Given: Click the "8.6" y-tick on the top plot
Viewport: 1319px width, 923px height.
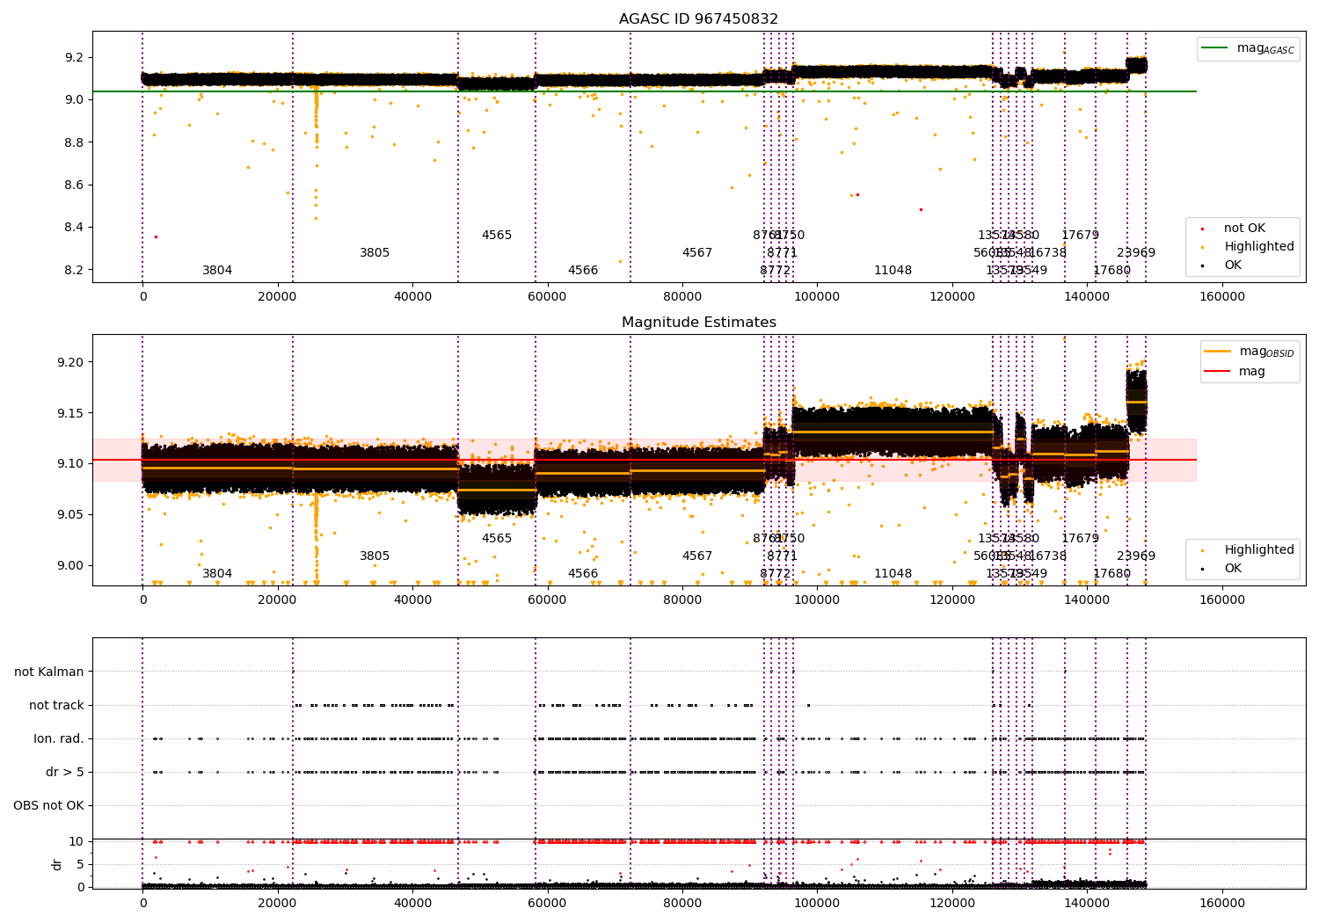Looking at the screenshot, I should (74, 185).
